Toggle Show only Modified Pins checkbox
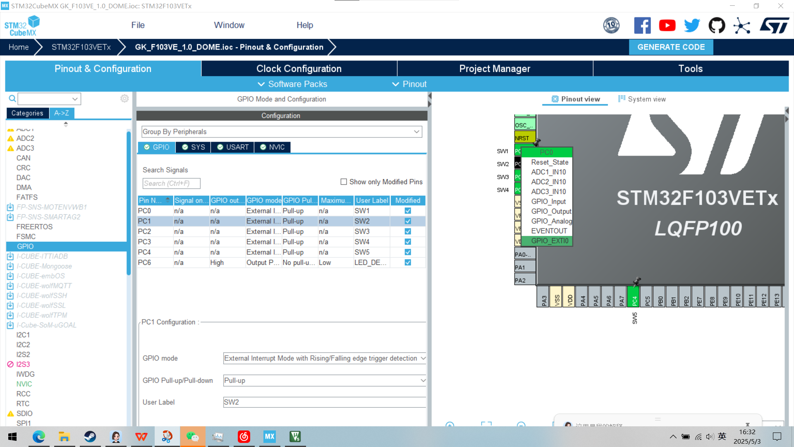Screen dimensions: 794x447 344,182
